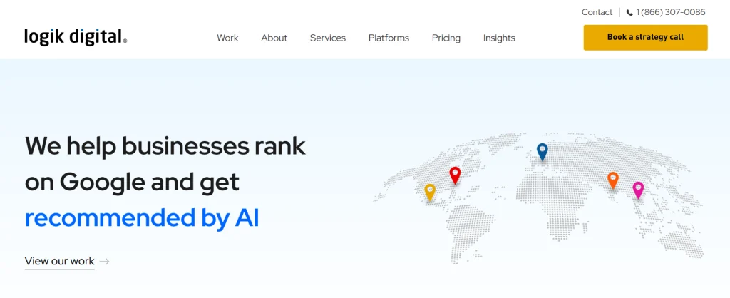The height and width of the screenshot is (298, 730).
Task: Click the 'on Google and get' headline line
Action: point(132,182)
